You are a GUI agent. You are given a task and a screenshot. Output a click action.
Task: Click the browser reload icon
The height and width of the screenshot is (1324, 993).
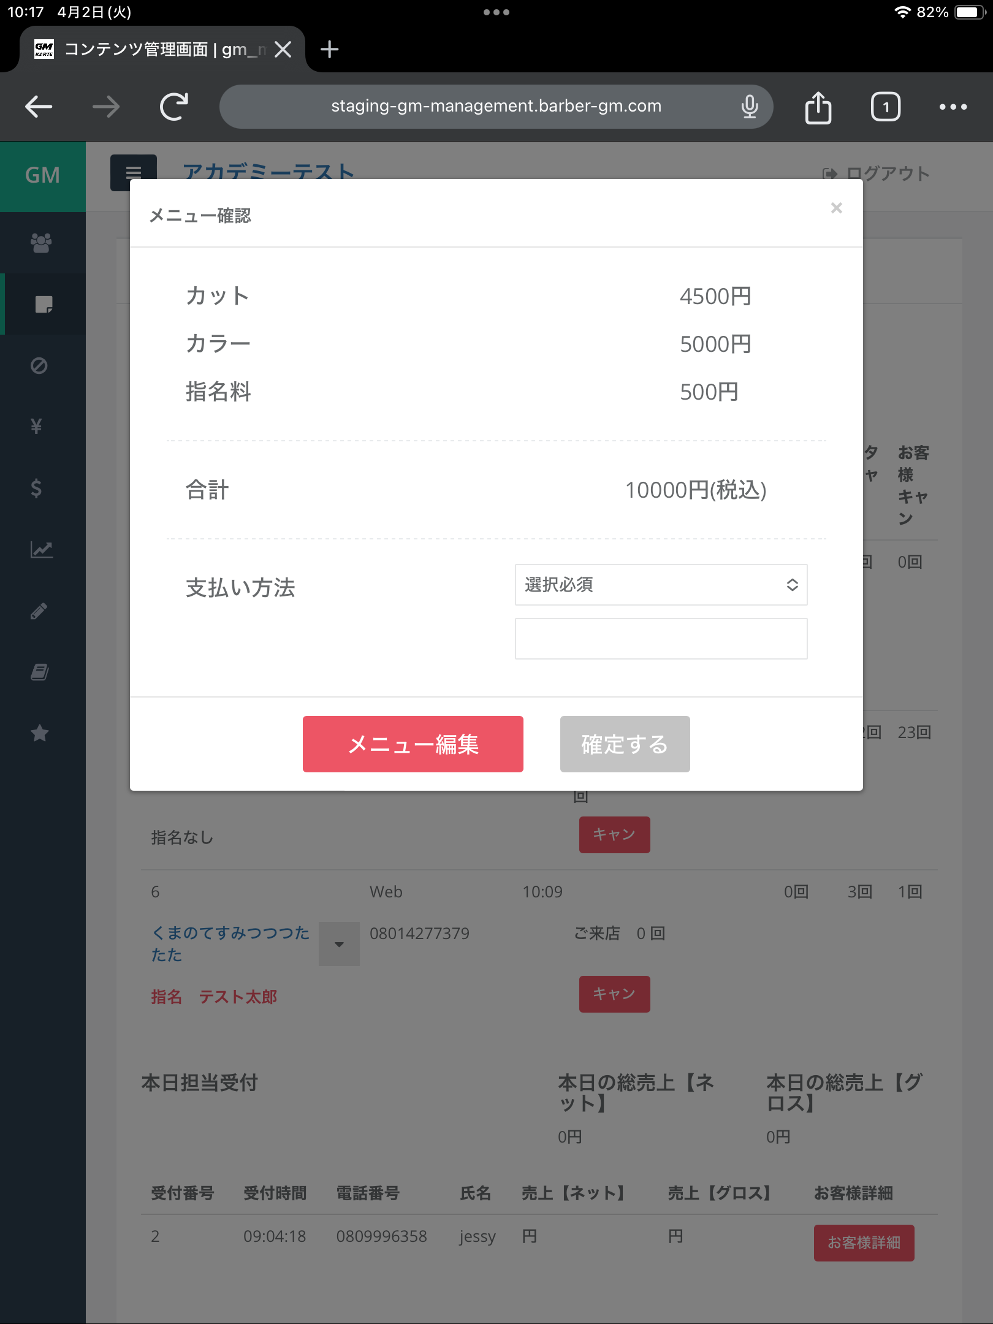coord(174,107)
